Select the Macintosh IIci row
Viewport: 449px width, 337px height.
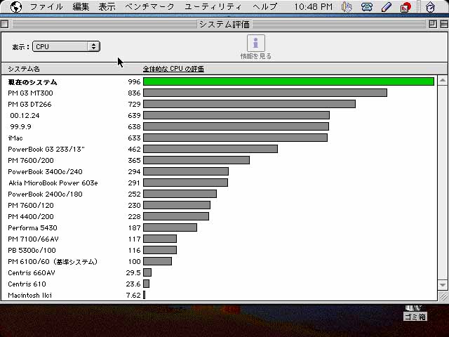219,295
